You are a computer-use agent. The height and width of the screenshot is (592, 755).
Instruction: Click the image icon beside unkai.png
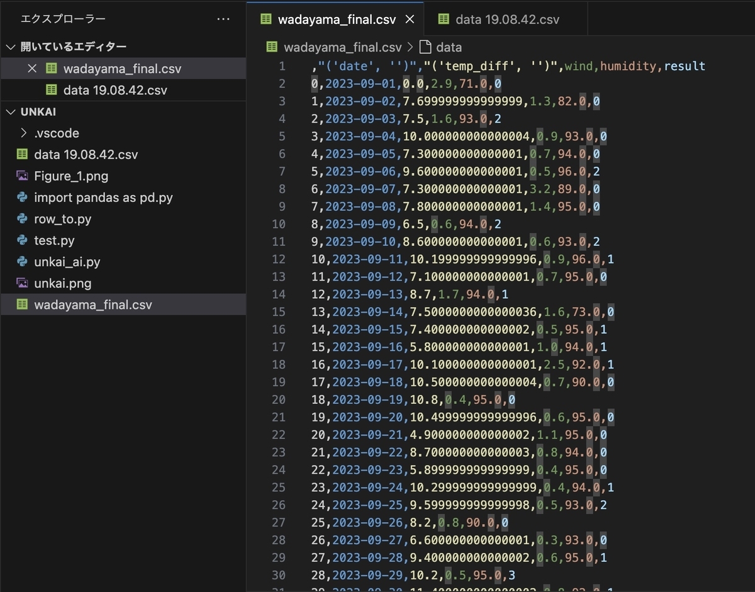click(22, 283)
